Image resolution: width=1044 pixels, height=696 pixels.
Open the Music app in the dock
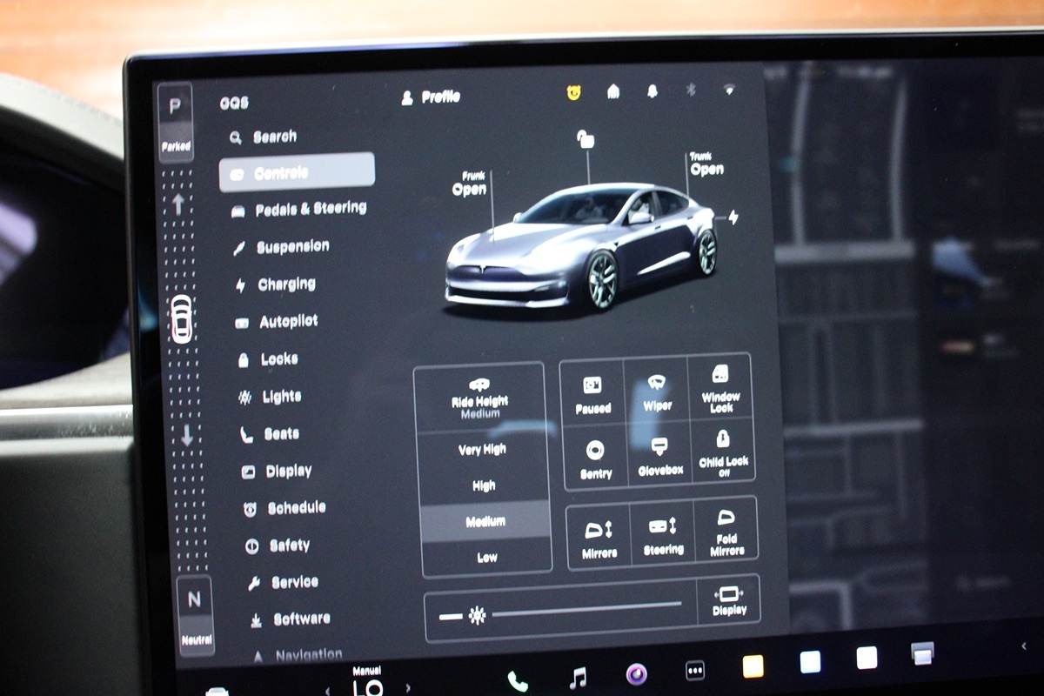click(577, 678)
